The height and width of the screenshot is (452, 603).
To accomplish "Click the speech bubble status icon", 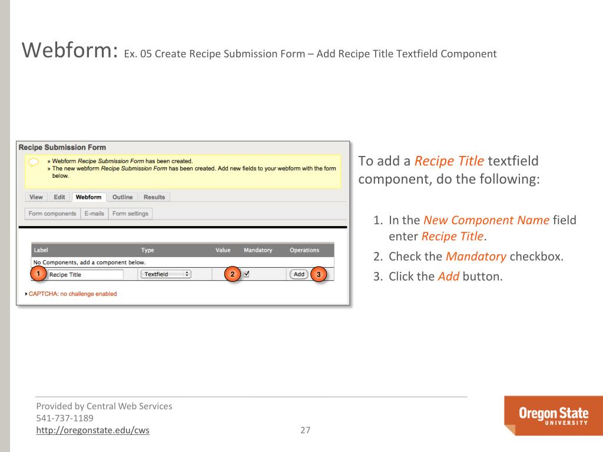I will coord(34,162).
